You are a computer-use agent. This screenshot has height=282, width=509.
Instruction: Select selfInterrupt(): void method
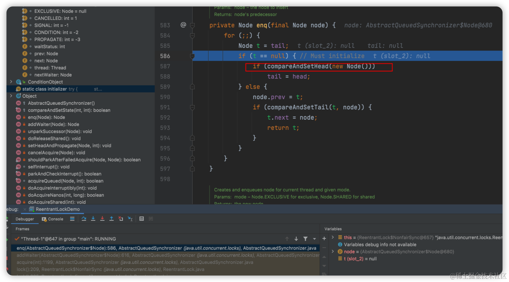[49, 167]
